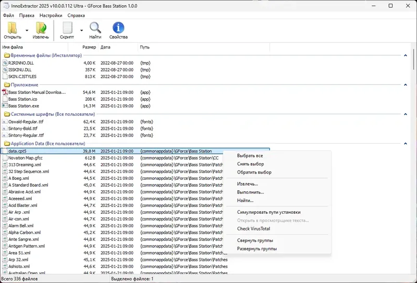The image size is (417, 283).
Task: Select the Abrasive Acid.xml file
Action: click(24, 192)
